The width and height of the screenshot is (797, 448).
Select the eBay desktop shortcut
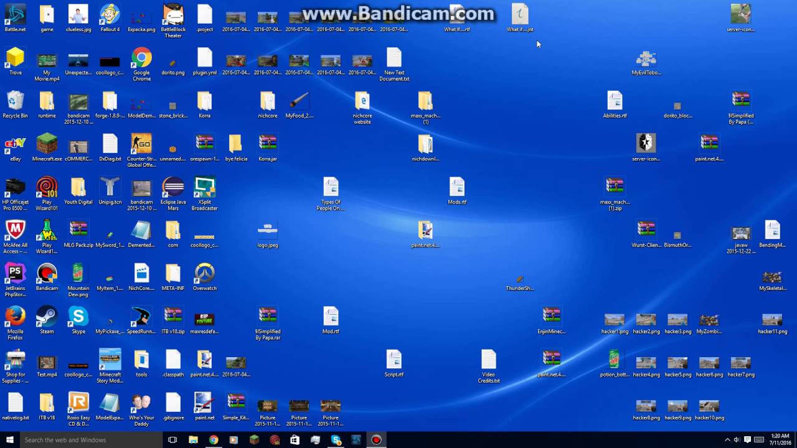point(15,147)
